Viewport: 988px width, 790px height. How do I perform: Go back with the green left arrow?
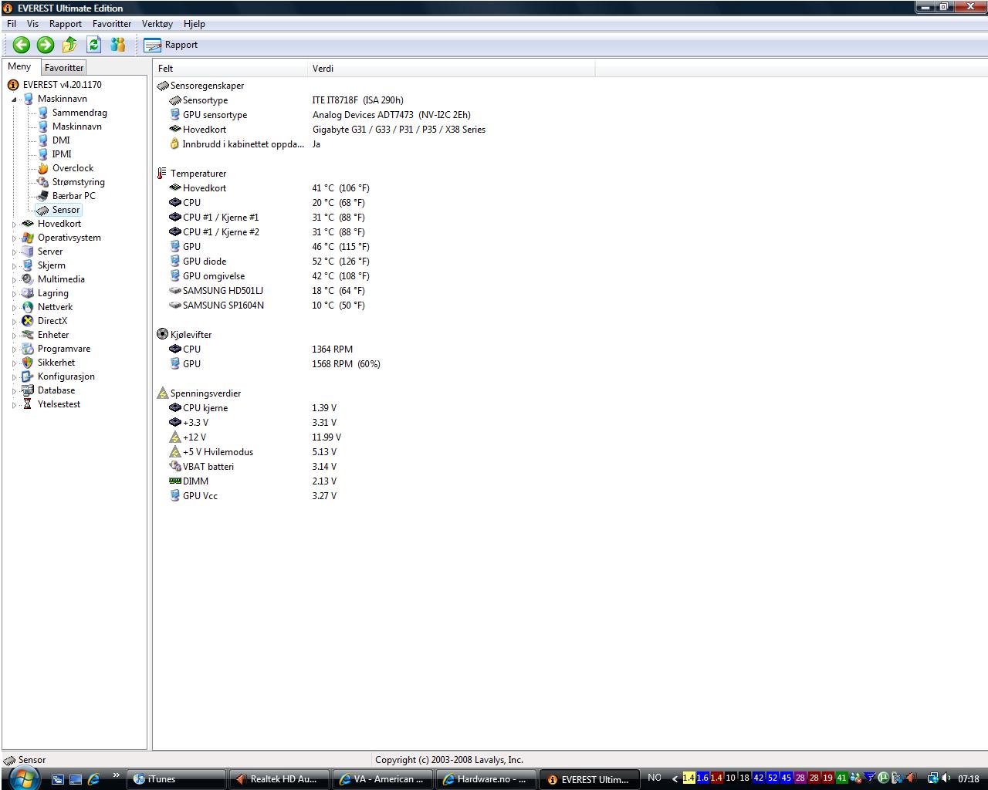click(x=21, y=45)
